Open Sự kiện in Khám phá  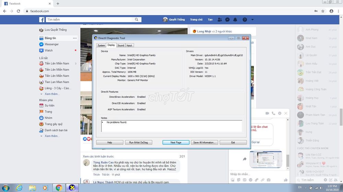47,106
